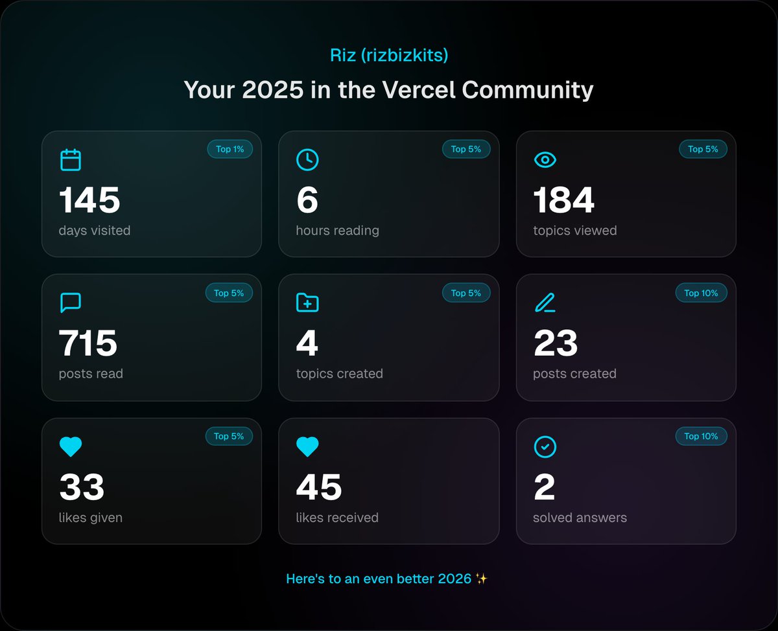Viewport: 778px width, 631px height.
Task: Click the number 23 in posts created
Action: pyautogui.click(x=556, y=343)
